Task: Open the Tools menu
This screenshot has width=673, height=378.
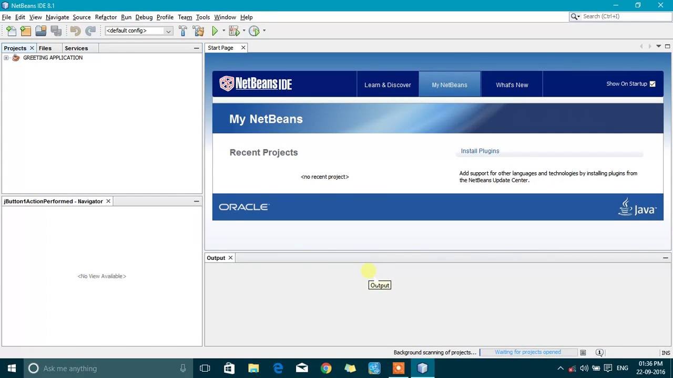Action: (x=203, y=17)
